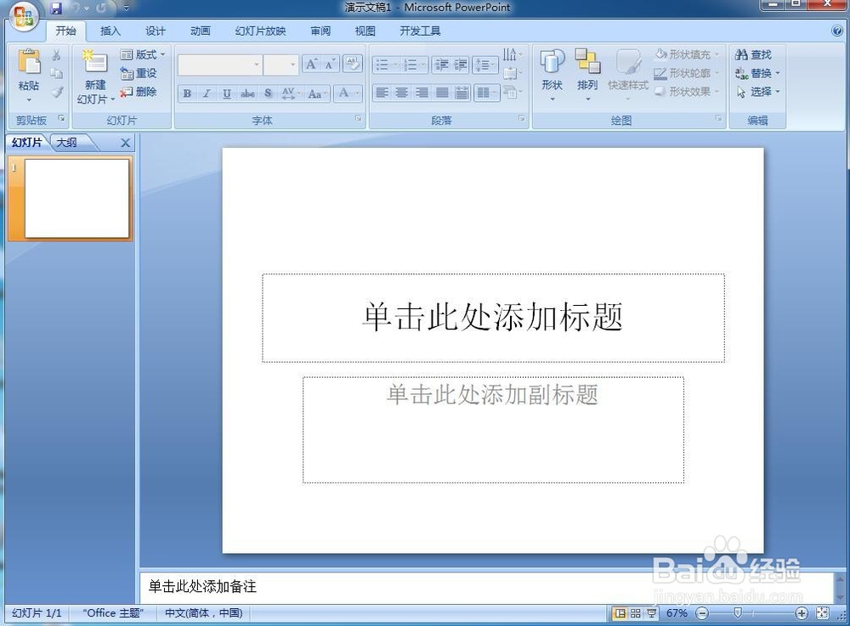Screen dimensions: 850x626
Task: Toggle underline formatting
Action: (x=227, y=93)
